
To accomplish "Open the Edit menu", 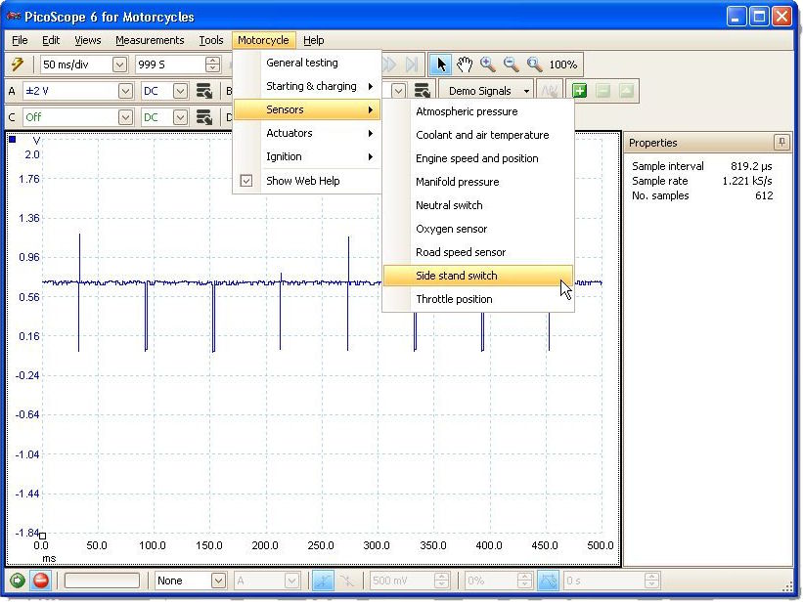I will pos(51,40).
